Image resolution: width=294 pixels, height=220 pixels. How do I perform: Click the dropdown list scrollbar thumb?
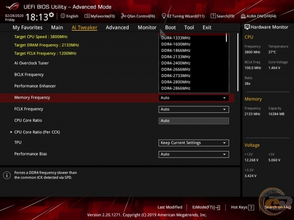(226, 38)
